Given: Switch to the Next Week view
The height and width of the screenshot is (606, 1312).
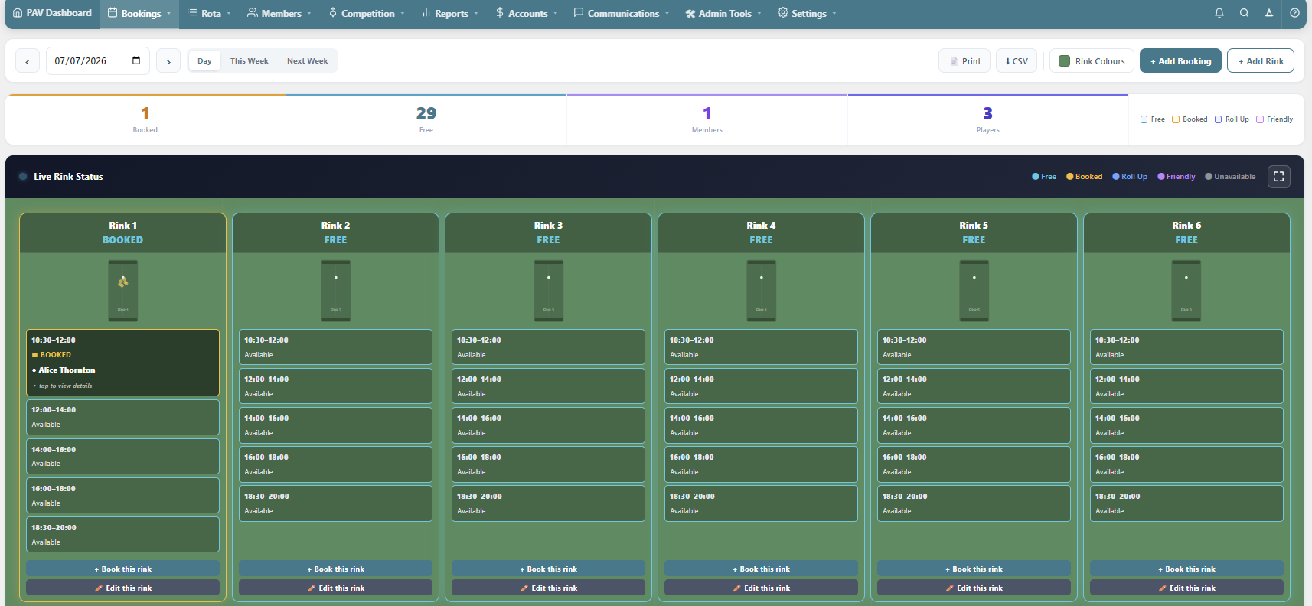Looking at the screenshot, I should point(307,61).
